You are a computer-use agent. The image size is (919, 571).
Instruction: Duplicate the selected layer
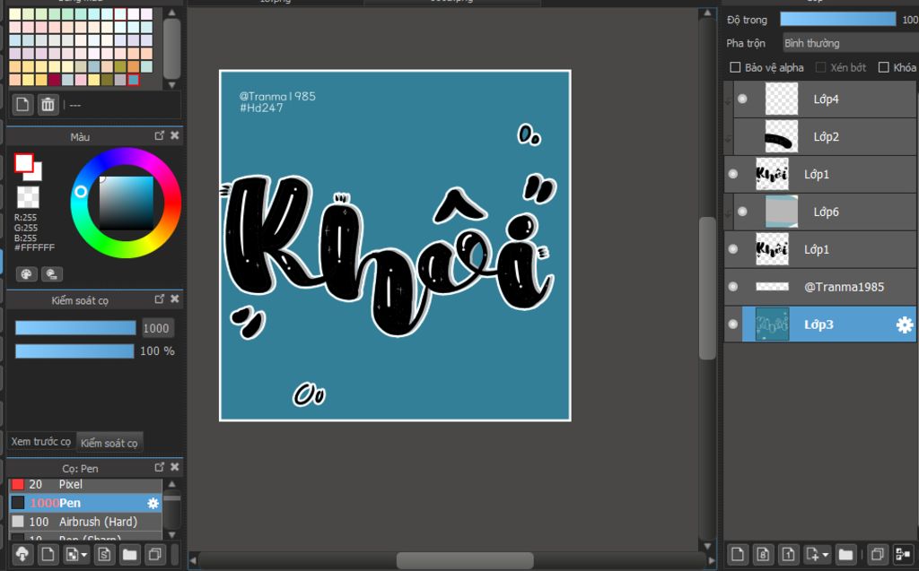pyautogui.click(x=878, y=554)
